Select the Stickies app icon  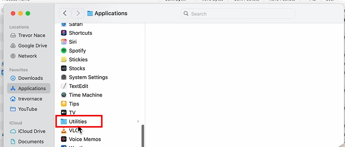64,59
